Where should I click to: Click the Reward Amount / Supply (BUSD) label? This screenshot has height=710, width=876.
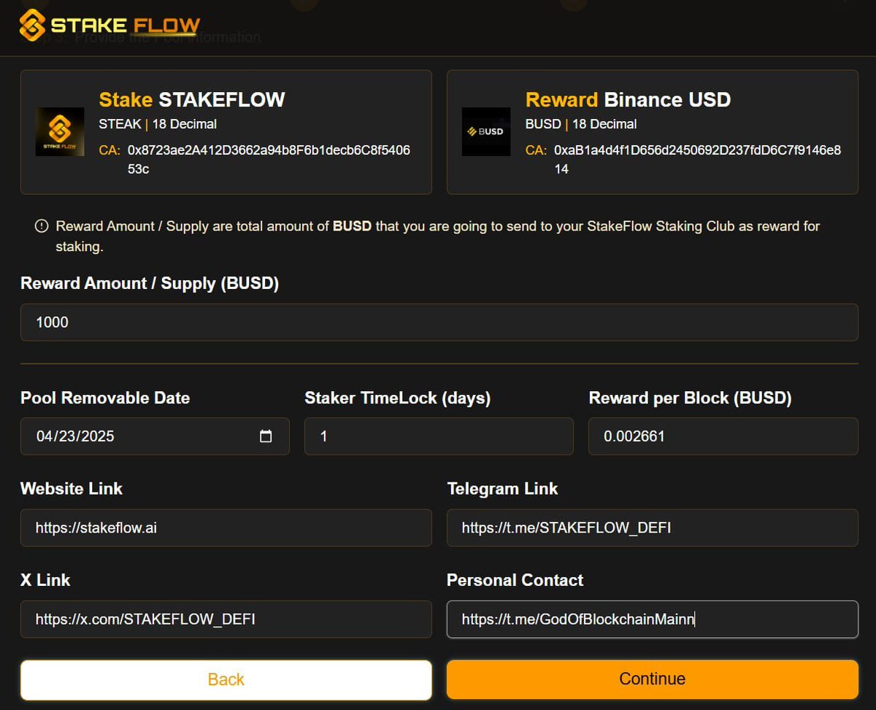(x=150, y=284)
